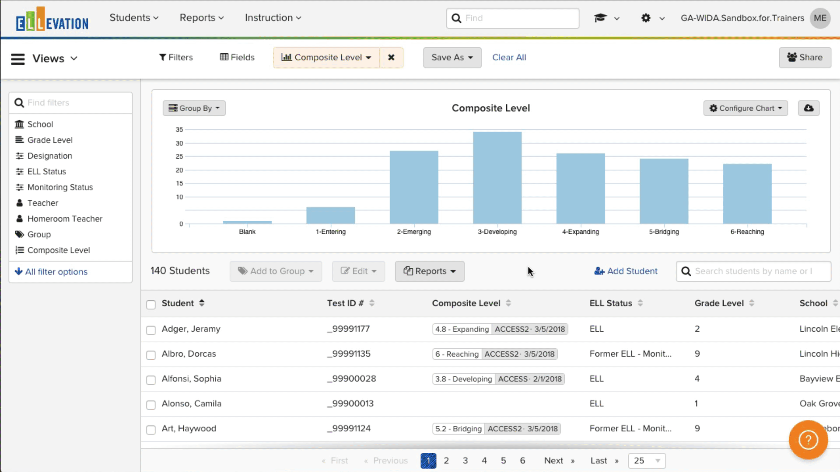The image size is (840, 472).
Task: Open the Students menu
Action: pyautogui.click(x=134, y=18)
